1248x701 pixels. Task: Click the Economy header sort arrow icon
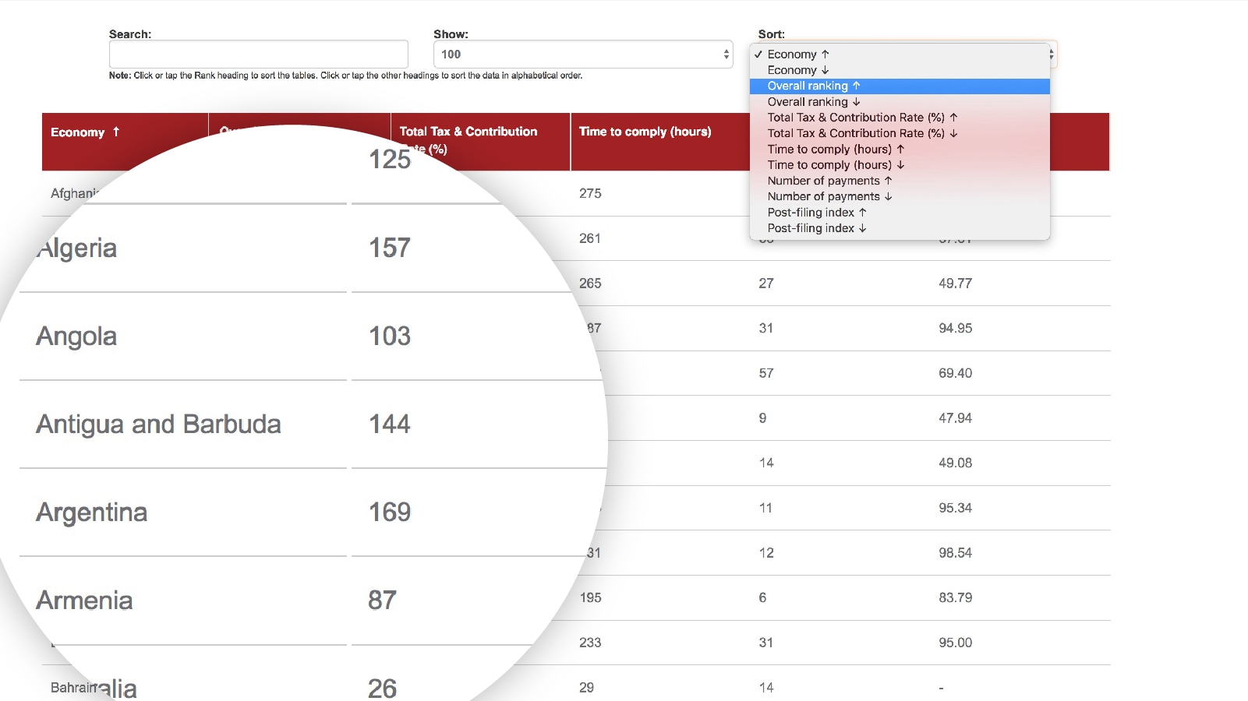116,132
